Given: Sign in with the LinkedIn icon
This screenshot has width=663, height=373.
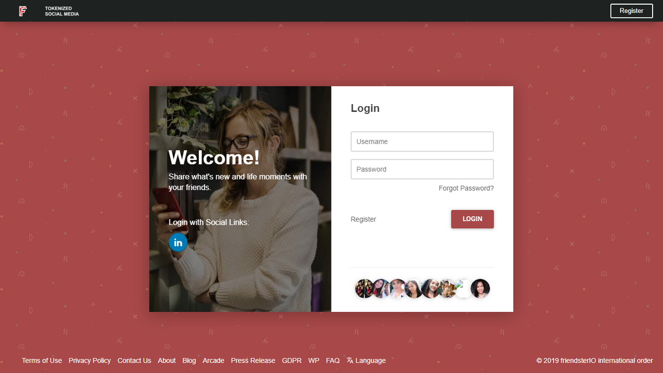Looking at the screenshot, I should [178, 242].
